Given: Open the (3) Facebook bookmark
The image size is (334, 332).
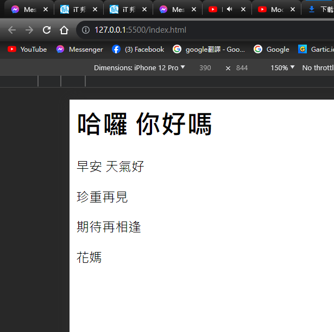Looking at the screenshot, I should click(x=138, y=50).
